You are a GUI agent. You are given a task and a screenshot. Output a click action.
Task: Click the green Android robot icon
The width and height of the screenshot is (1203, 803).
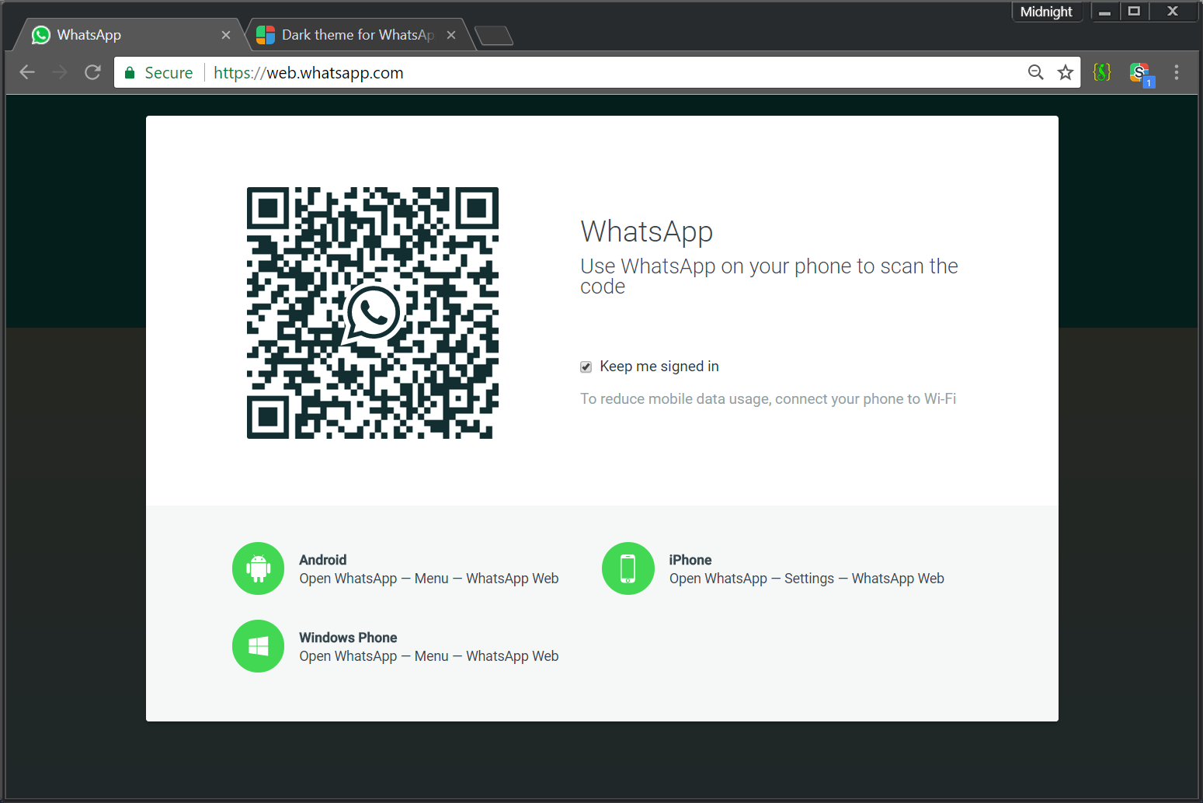coord(259,568)
